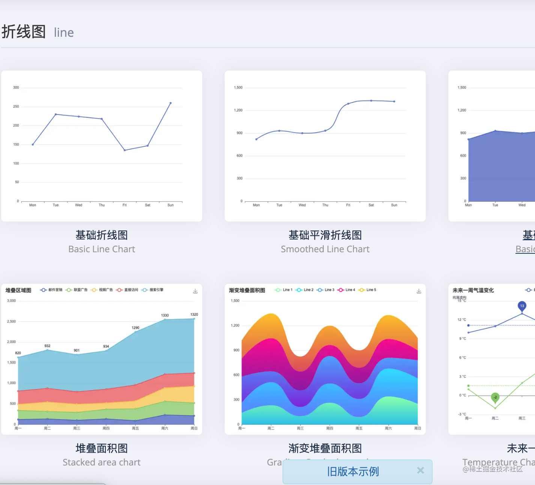The image size is (535, 485).
Task: Open the Basic Line Chart thumbnail
Action: [x=102, y=146]
